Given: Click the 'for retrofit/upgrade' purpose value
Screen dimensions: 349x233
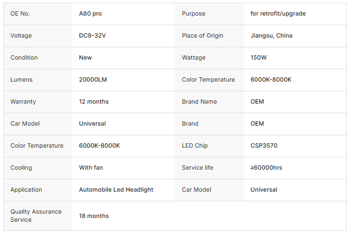Looking at the screenshot, I should 278,13.
